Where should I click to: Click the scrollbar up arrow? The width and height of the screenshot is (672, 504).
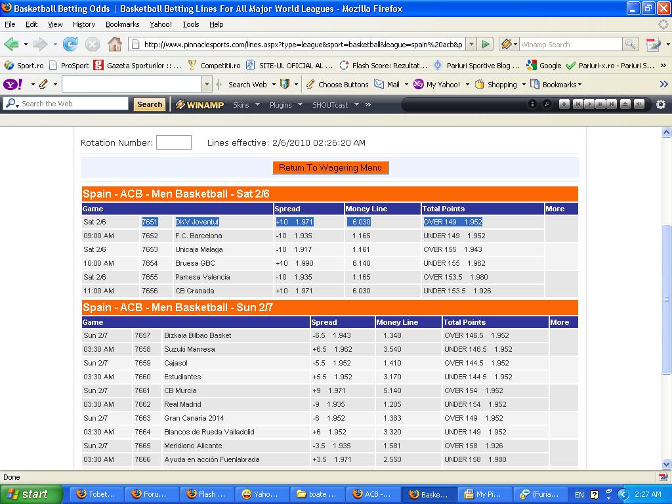pyautogui.click(x=667, y=133)
